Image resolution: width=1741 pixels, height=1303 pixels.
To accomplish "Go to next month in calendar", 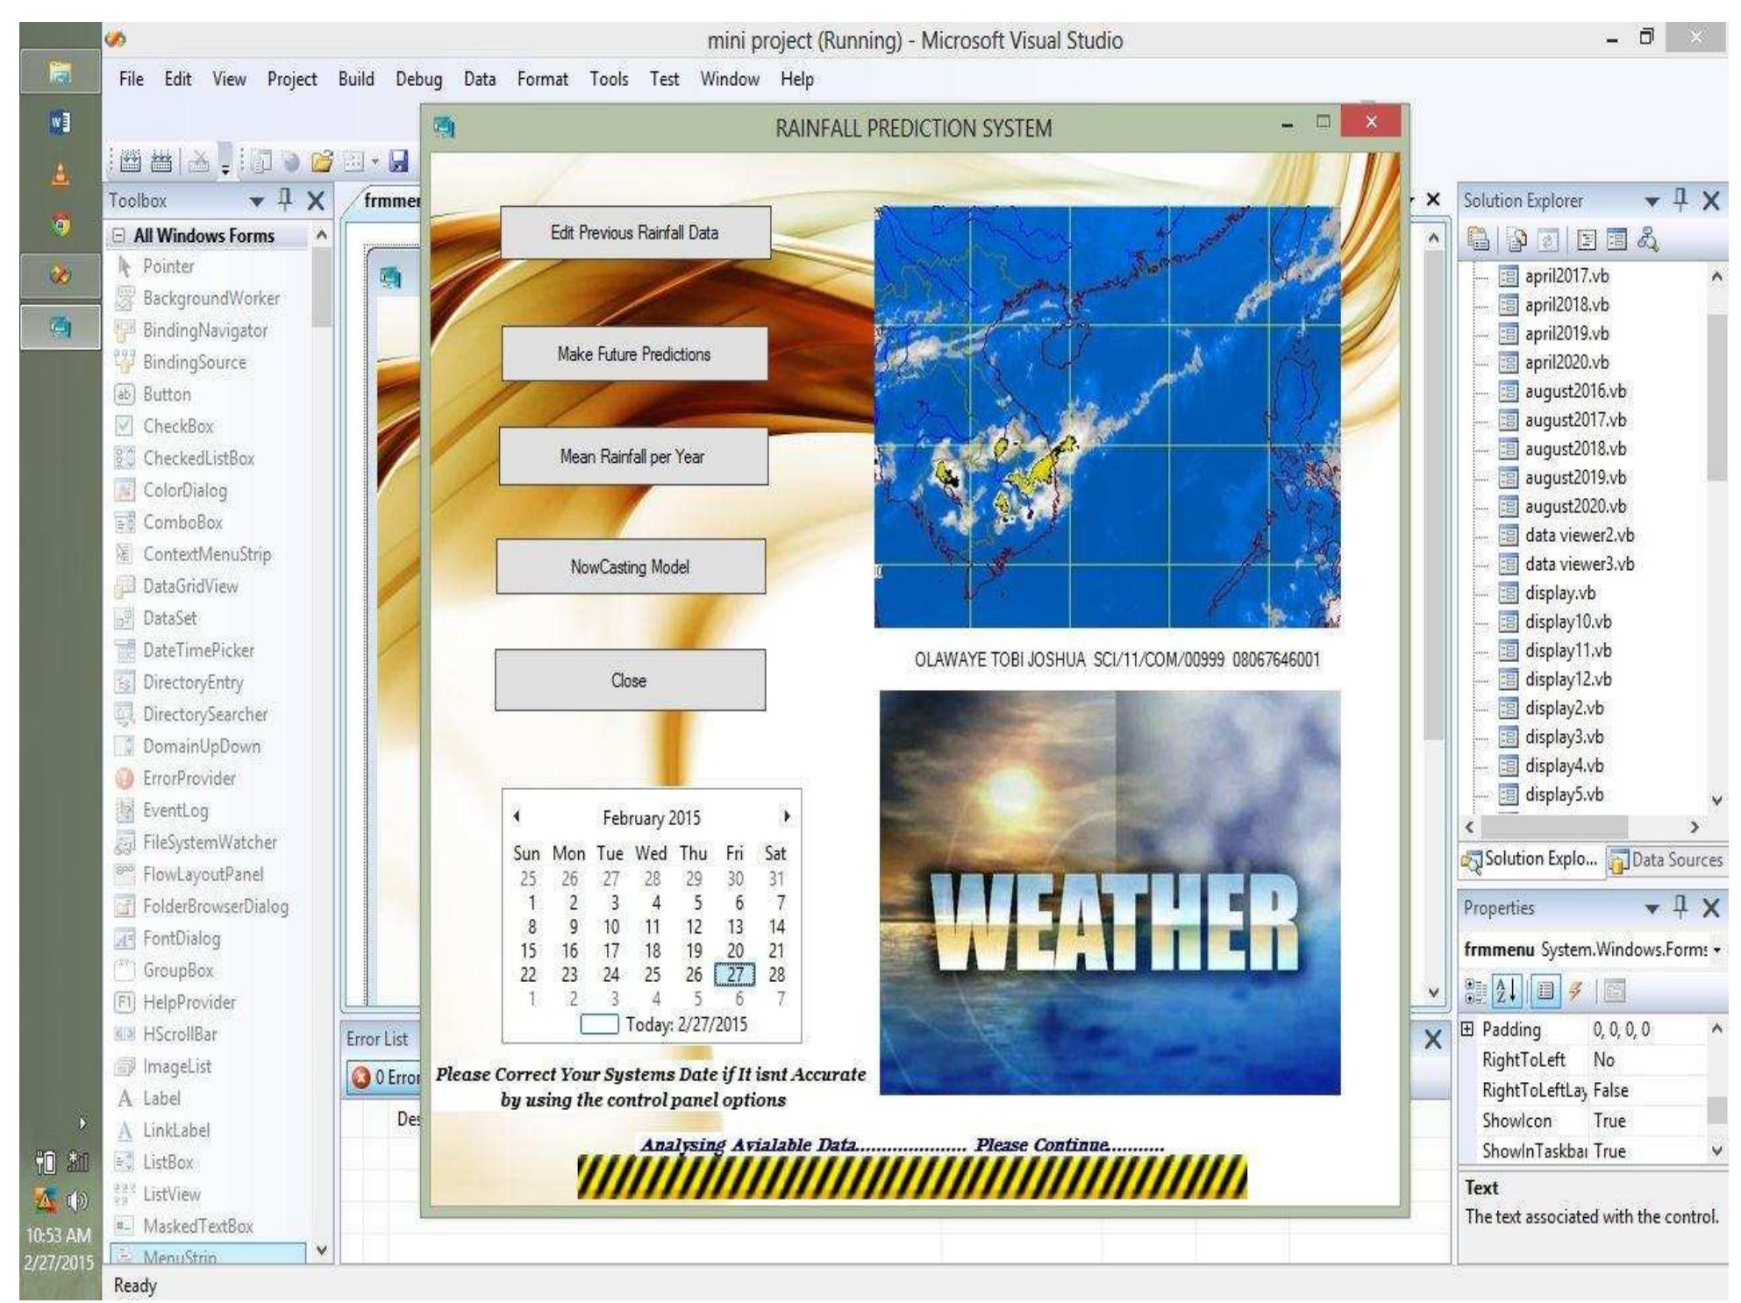I will pos(786,816).
